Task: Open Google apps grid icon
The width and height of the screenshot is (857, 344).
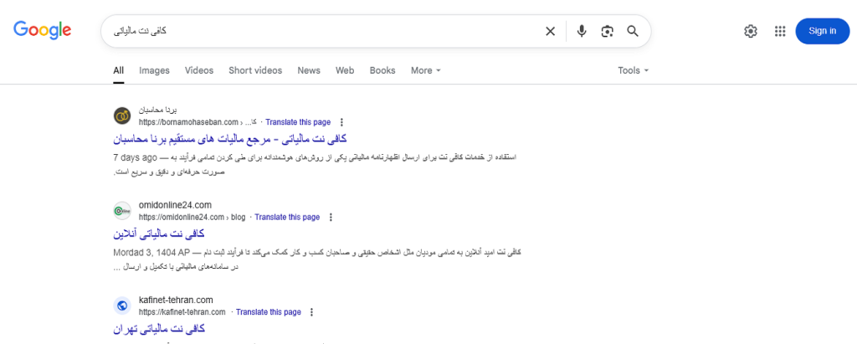Action: tap(780, 31)
